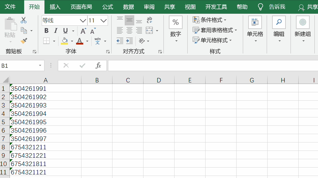Open 单元格样式 cell styles menu
This screenshot has height=178, width=318.
tap(212, 40)
